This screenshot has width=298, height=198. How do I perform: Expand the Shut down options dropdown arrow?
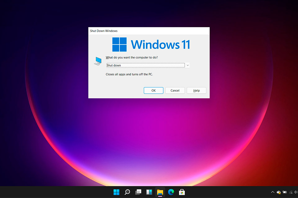point(187,65)
